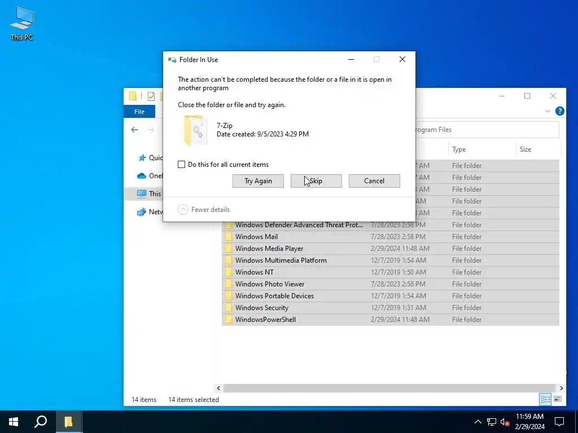The width and height of the screenshot is (578, 433).
Task: Open the taskbar clock and date
Action: pyautogui.click(x=529, y=422)
